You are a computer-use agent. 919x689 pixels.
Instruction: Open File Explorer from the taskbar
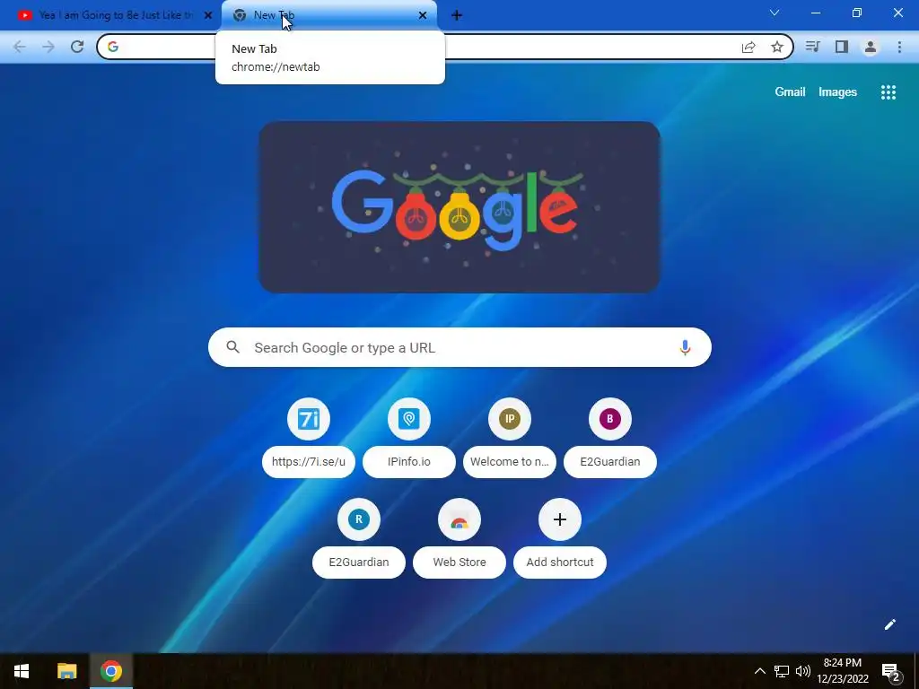66,671
